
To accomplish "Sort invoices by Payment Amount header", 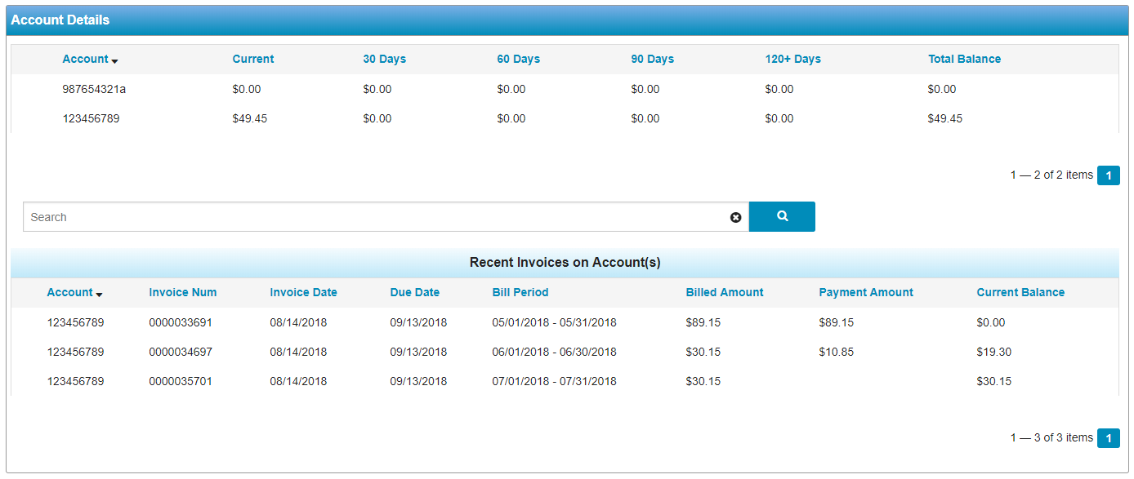I will tap(866, 292).
